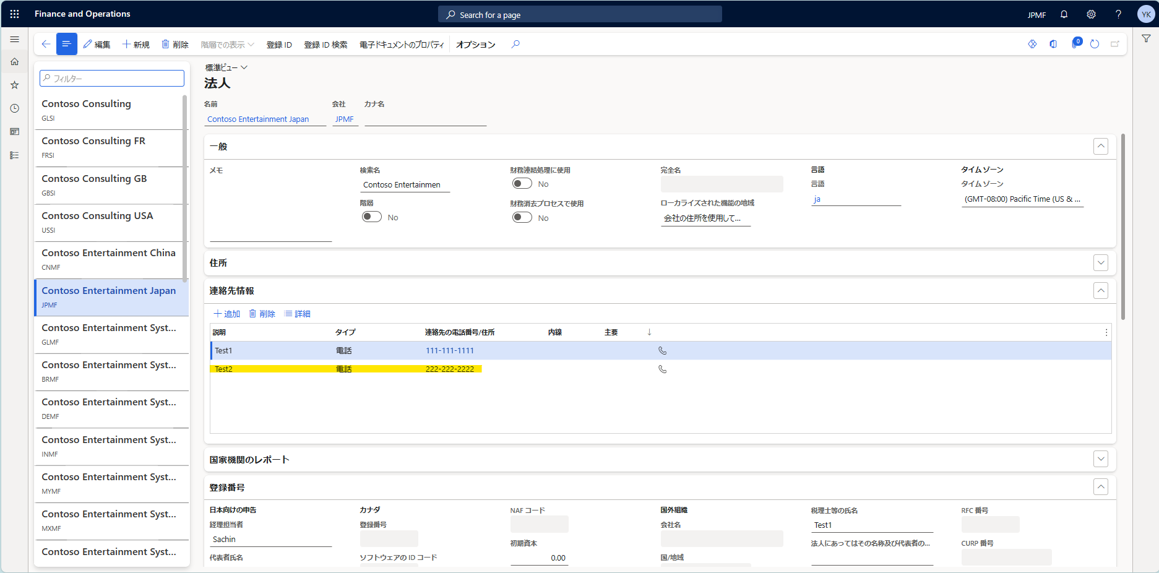Click sort arrow in contact grid header

click(x=649, y=332)
